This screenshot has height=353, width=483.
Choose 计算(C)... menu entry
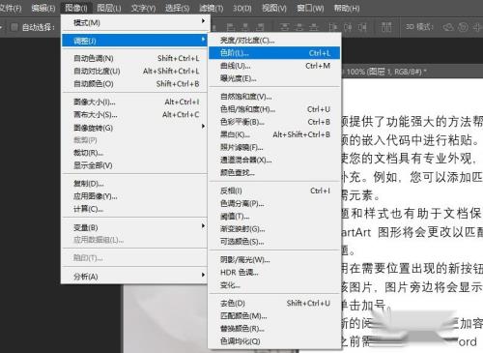coord(134,209)
